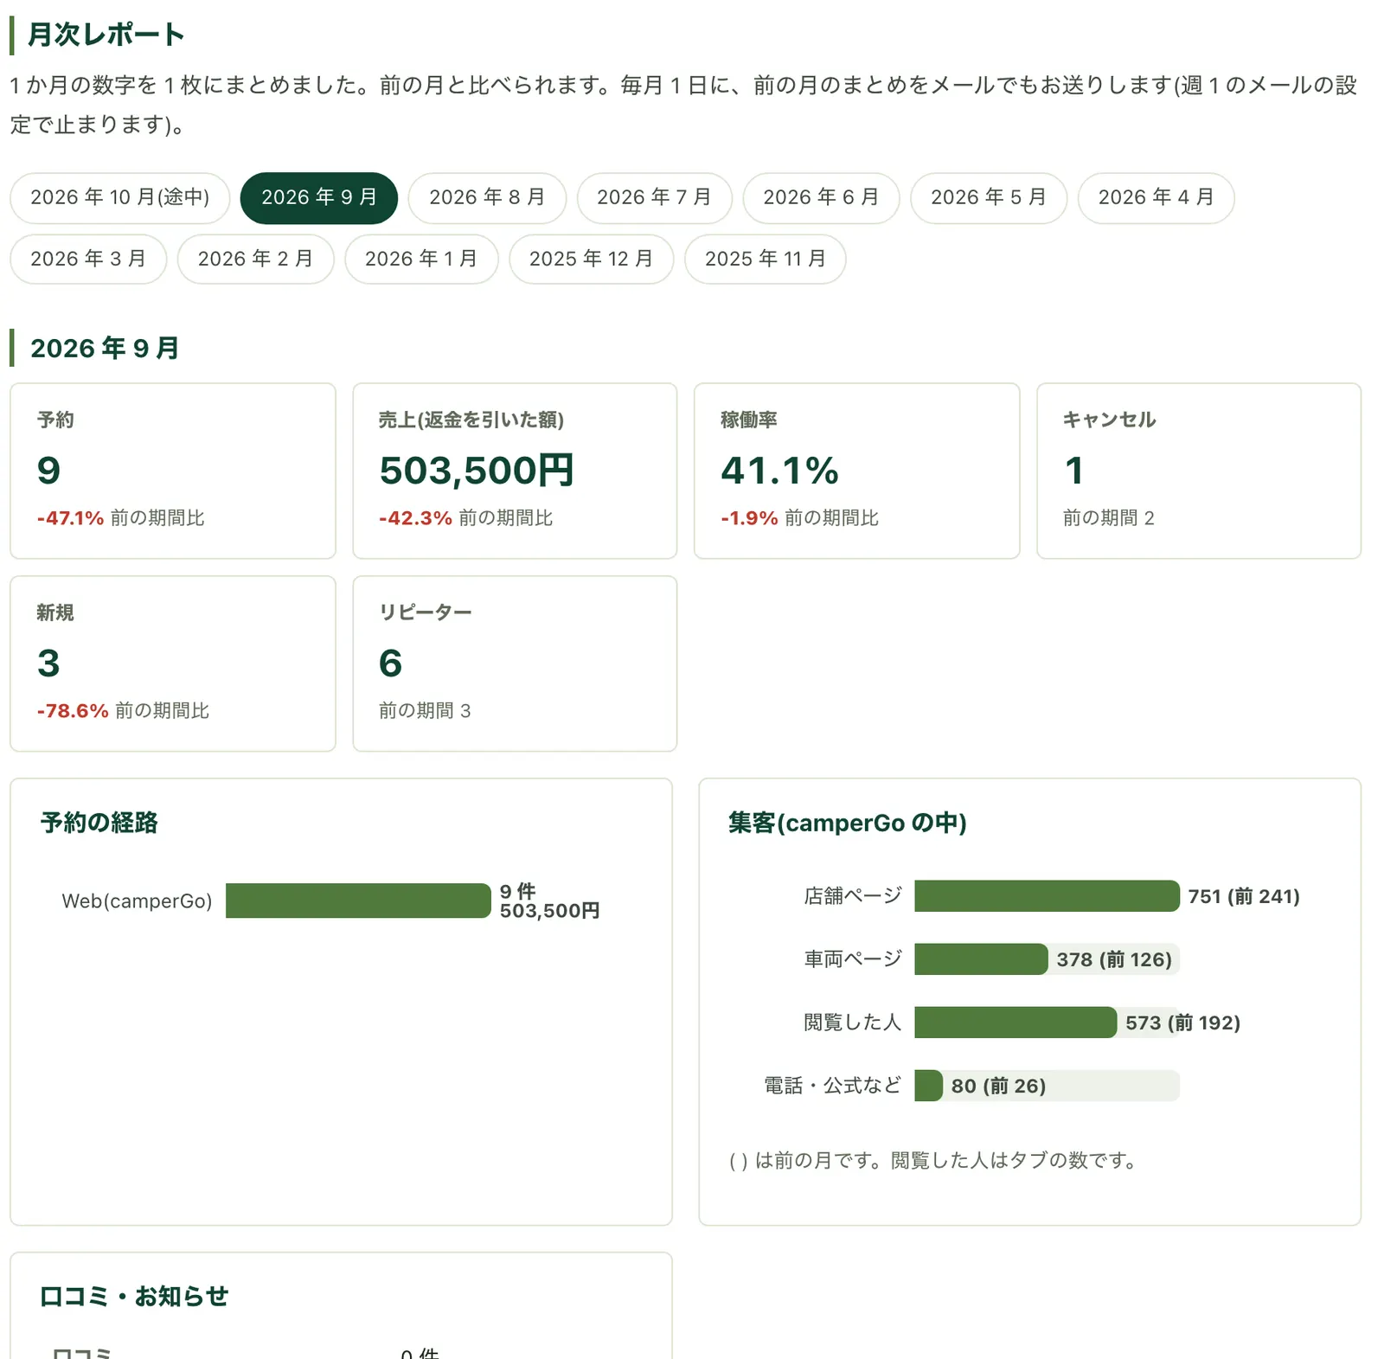
Task: Click the リピーター card value 6
Action: 390,663
